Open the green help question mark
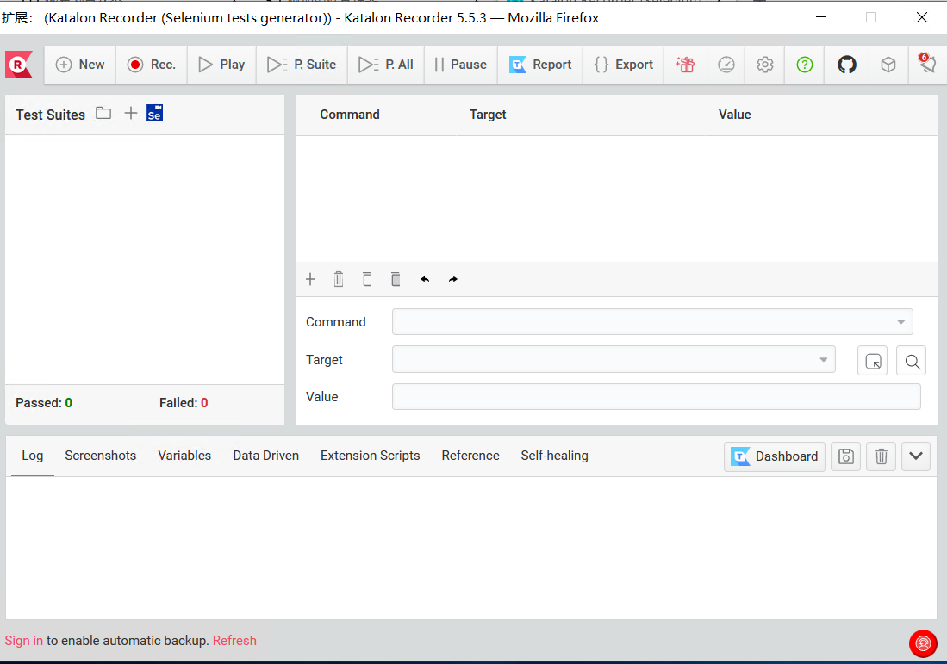The width and height of the screenshot is (947, 664). click(805, 65)
